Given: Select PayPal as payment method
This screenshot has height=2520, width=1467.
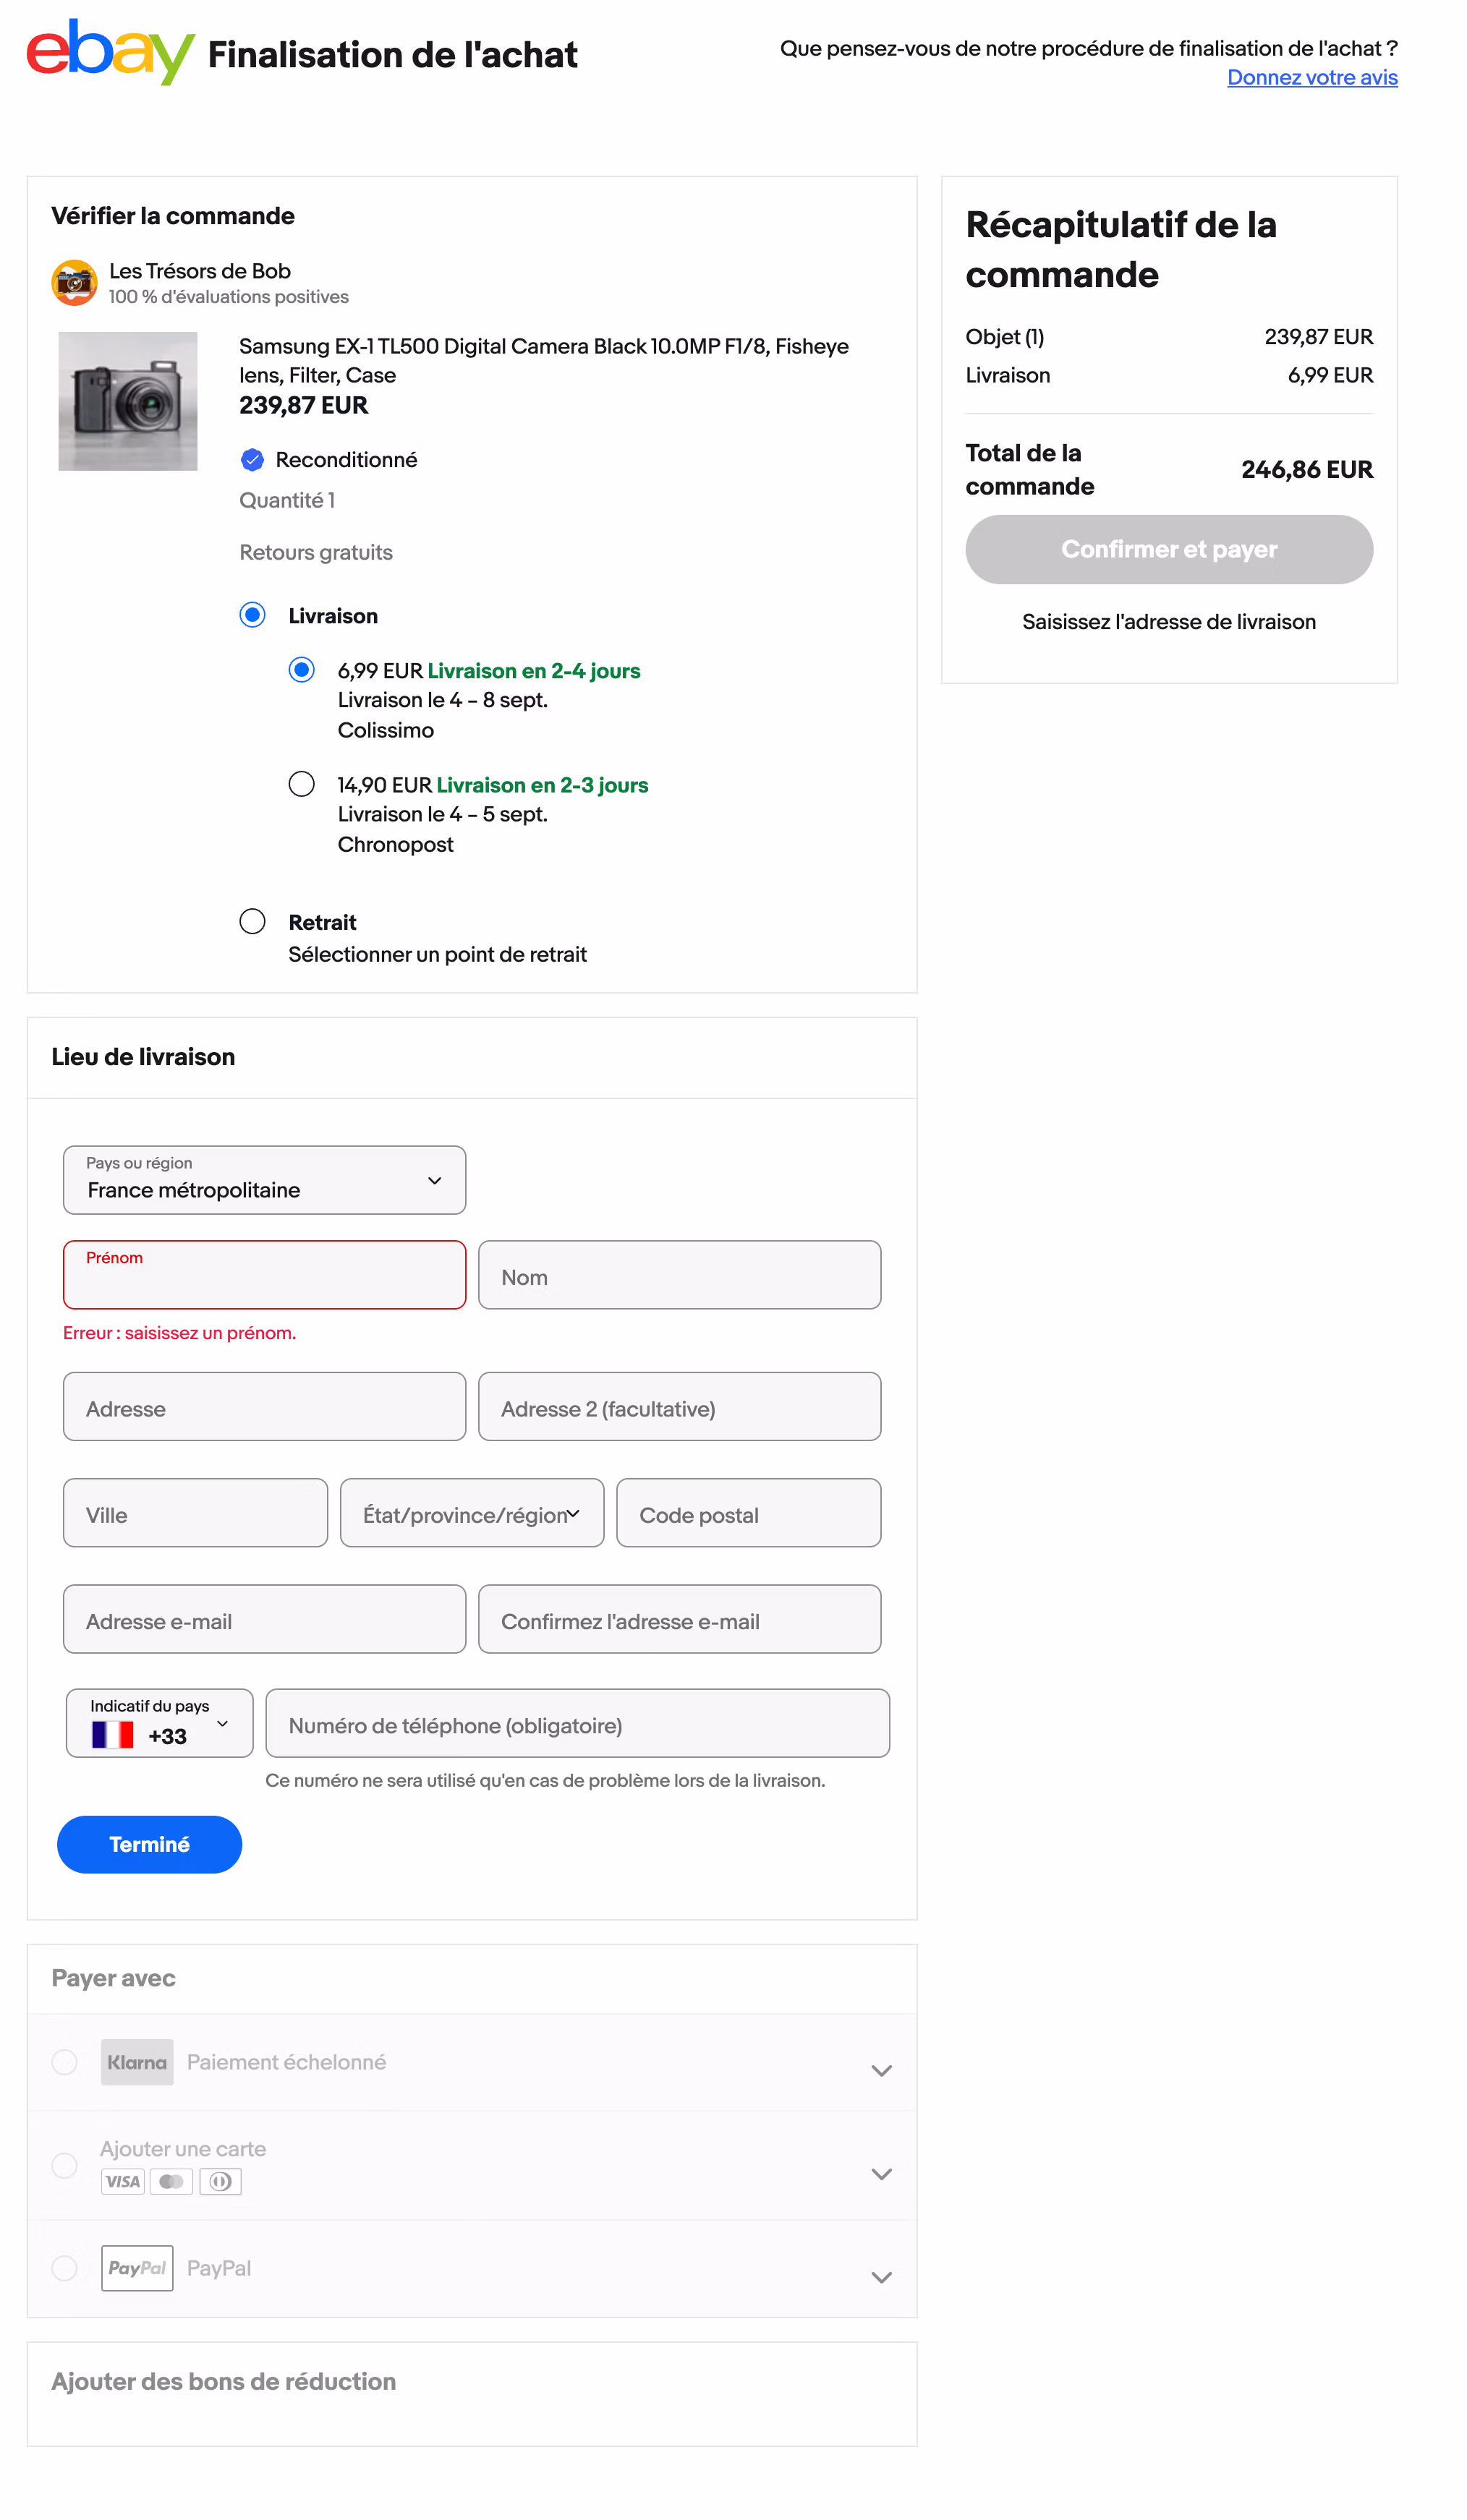Looking at the screenshot, I should (64, 2268).
